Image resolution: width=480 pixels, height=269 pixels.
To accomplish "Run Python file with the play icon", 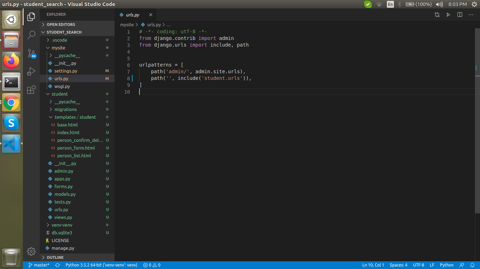I will tap(448, 15).
